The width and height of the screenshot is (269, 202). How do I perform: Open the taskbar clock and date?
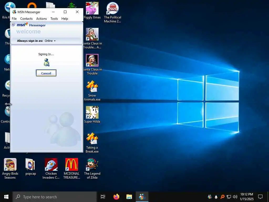[246, 197]
